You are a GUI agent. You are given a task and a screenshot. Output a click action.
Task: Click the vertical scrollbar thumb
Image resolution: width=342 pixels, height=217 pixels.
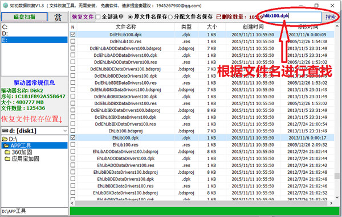337,176
